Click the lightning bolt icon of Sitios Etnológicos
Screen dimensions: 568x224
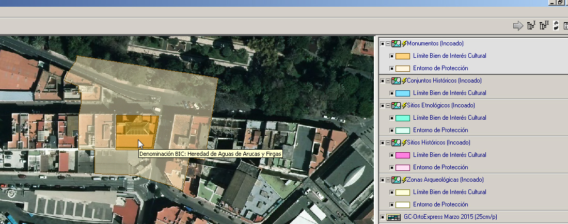click(x=404, y=105)
